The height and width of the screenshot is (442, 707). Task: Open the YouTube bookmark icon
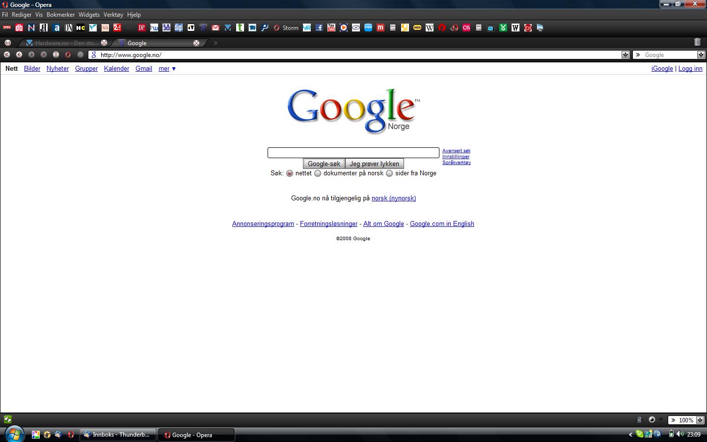331,28
